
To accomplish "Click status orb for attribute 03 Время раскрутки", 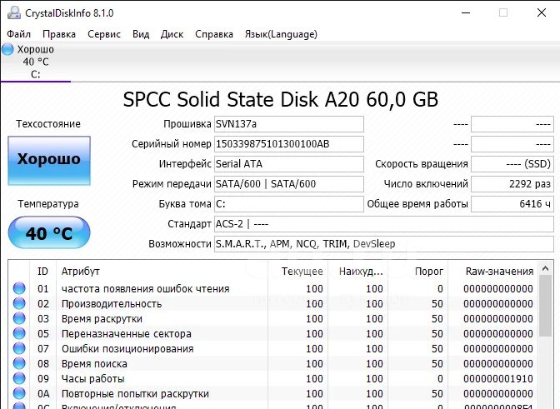I will coord(19,318).
